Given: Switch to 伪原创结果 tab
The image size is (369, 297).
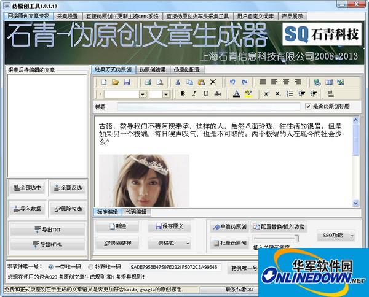Looking at the screenshot, I should click(x=153, y=70).
